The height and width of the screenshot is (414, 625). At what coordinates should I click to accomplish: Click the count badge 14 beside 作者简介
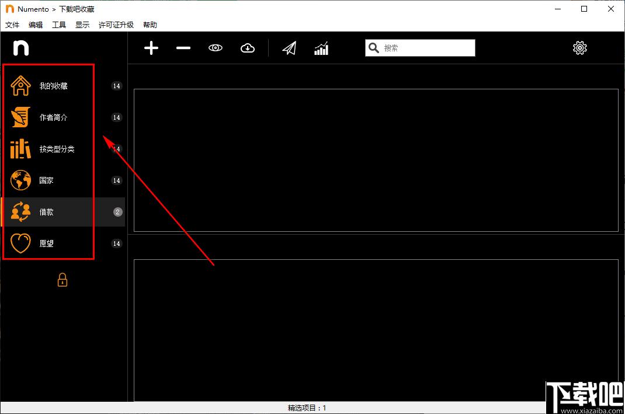coord(116,117)
